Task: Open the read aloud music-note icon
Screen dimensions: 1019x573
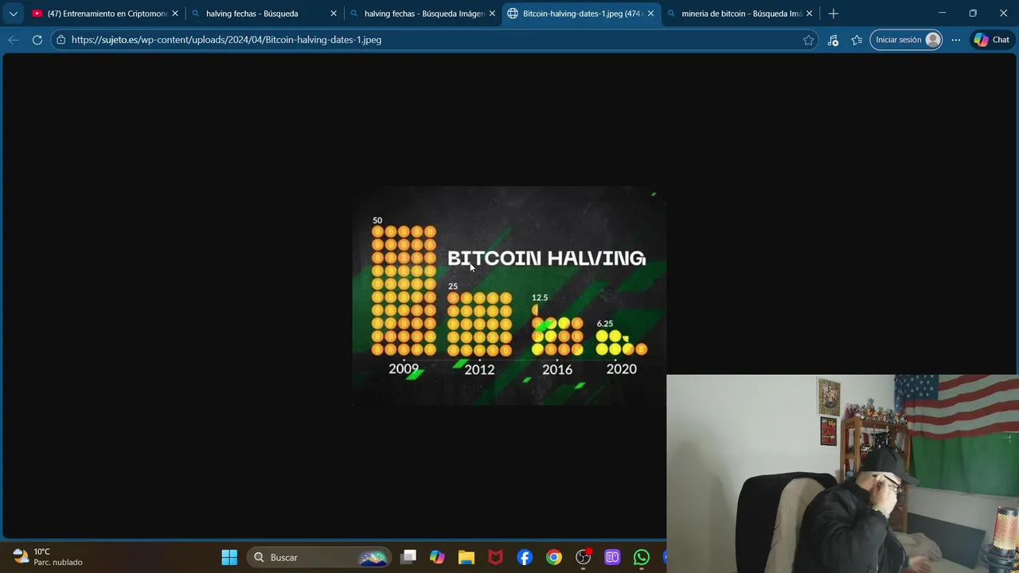Action: (x=833, y=40)
